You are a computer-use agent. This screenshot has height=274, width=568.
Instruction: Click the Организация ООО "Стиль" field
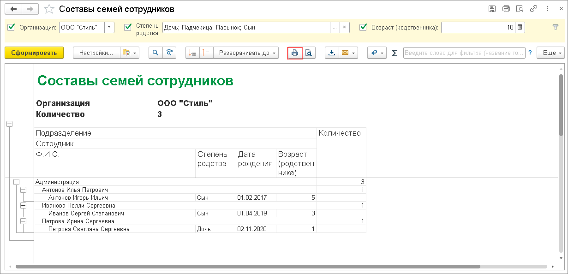pyautogui.click(x=82, y=27)
